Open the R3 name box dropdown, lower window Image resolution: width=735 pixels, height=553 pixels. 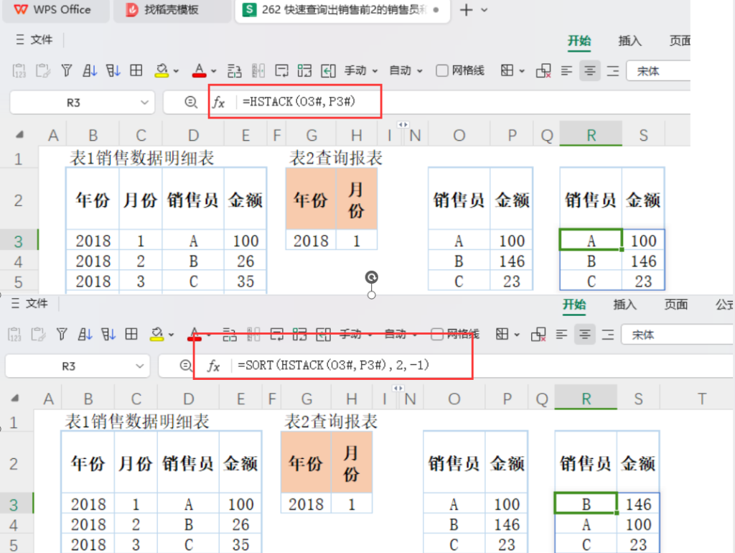point(140,366)
